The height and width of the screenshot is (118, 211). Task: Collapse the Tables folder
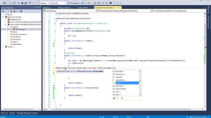click(8, 27)
